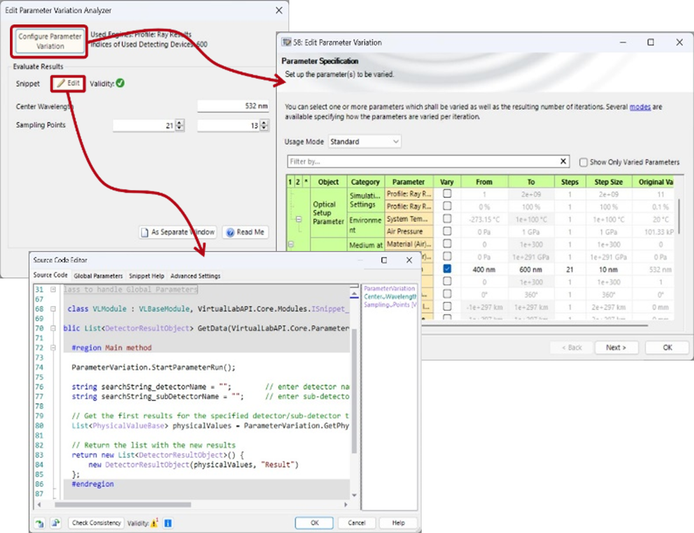The image size is (694, 533).
Task: Click the Vary column header
Action: [447, 182]
